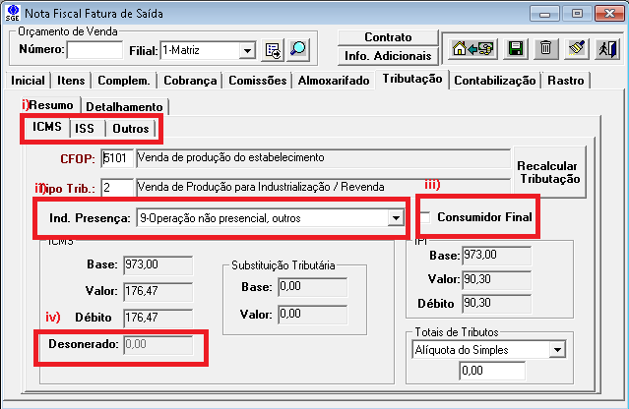Click the exit door icon
Image resolution: width=629 pixels, height=409 pixels.
click(607, 48)
